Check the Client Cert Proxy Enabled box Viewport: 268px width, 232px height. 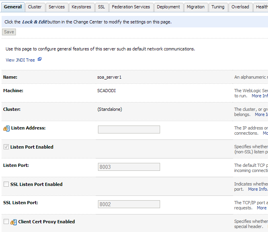[x=6, y=222]
